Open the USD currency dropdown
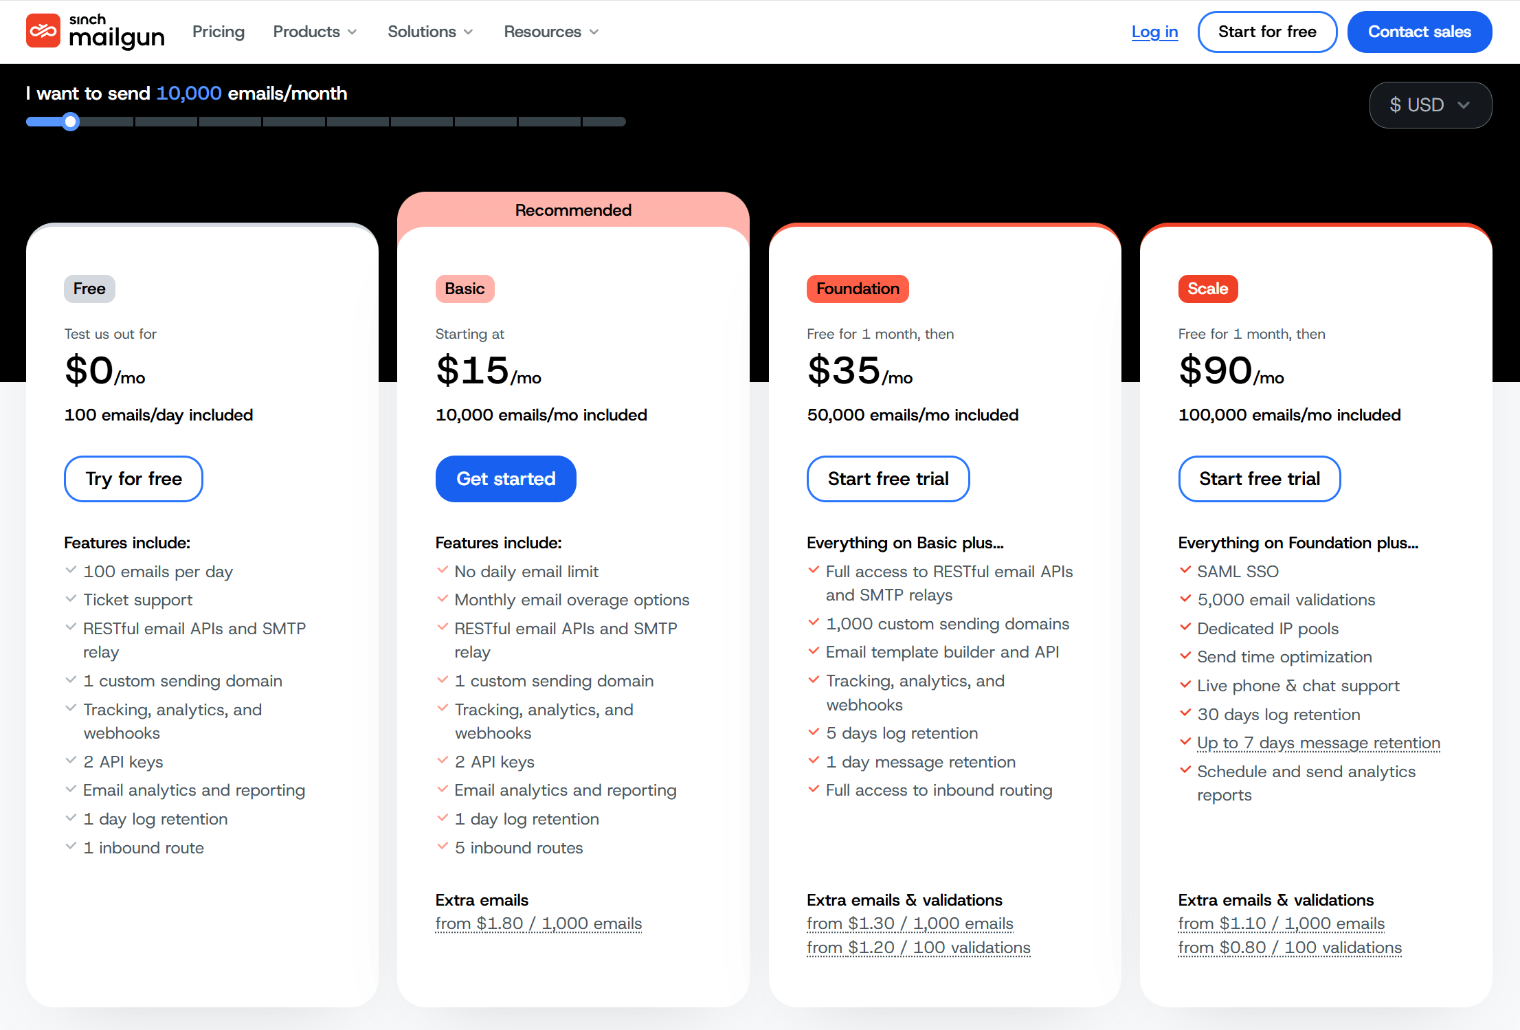Screen dimensions: 1520x1030 point(1430,105)
